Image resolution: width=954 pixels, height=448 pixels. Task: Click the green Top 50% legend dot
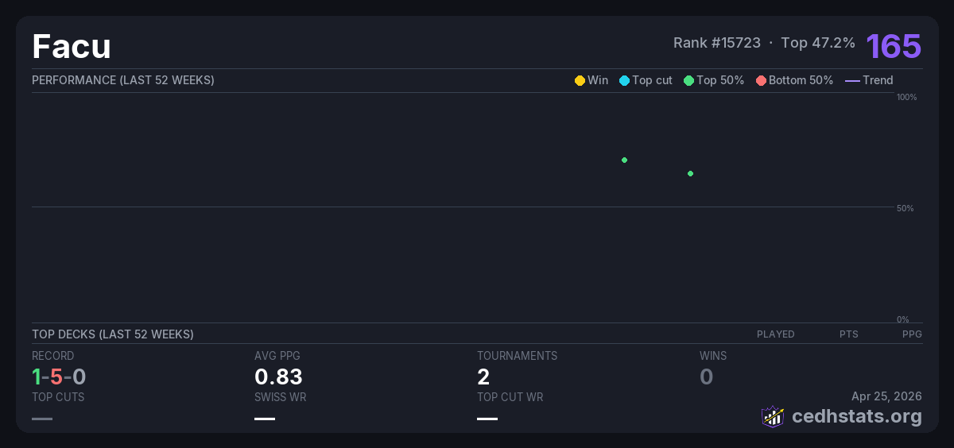(x=688, y=80)
